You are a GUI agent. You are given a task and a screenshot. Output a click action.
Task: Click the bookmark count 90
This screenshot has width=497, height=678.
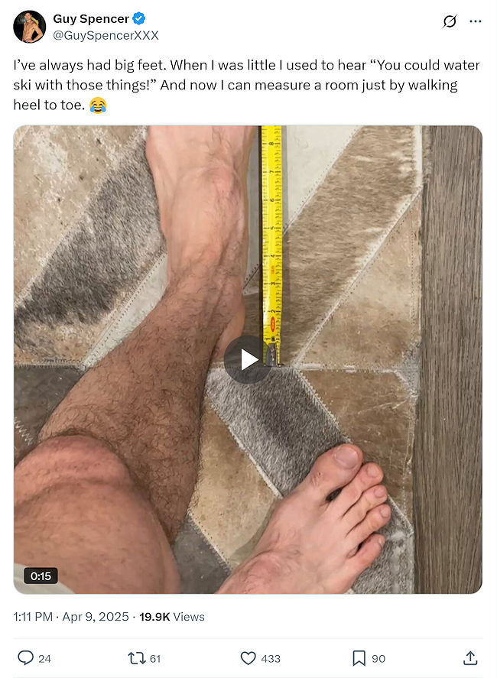pyautogui.click(x=378, y=659)
